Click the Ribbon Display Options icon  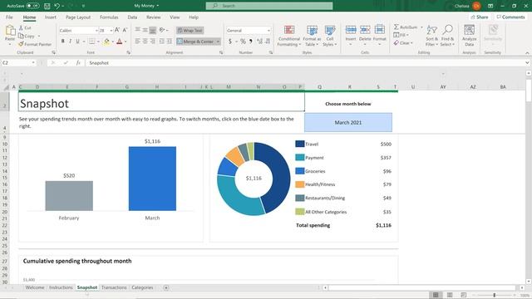click(x=490, y=6)
